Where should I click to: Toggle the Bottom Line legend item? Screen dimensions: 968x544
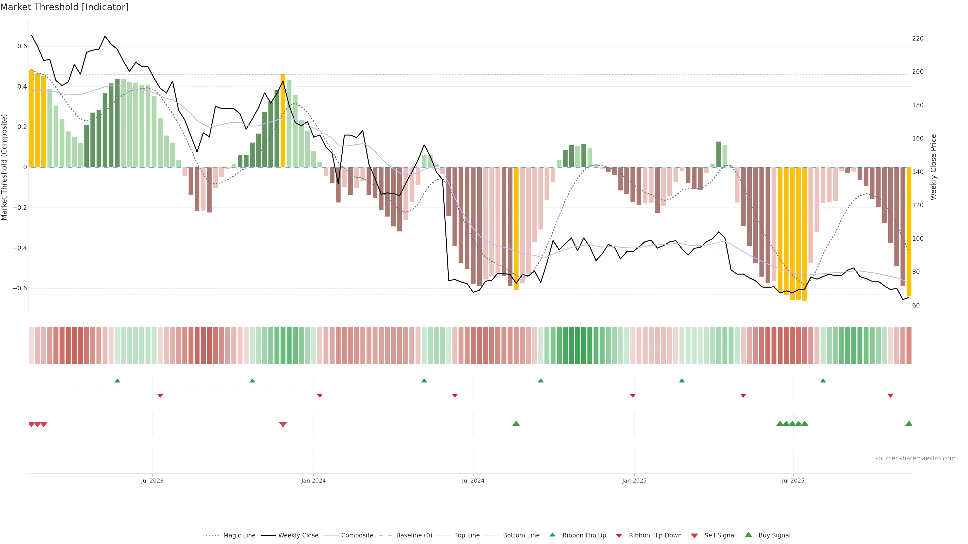point(521,535)
